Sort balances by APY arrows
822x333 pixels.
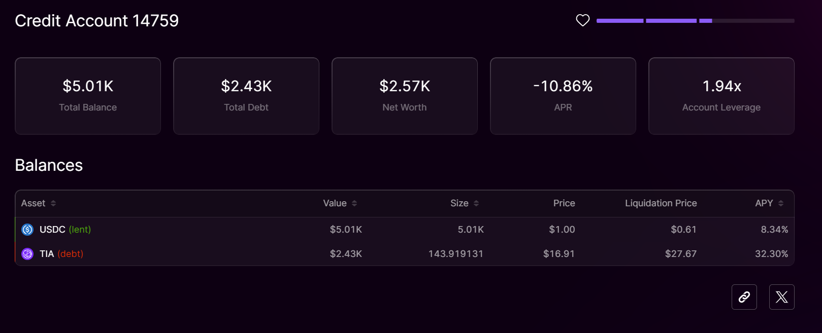click(781, 203)
